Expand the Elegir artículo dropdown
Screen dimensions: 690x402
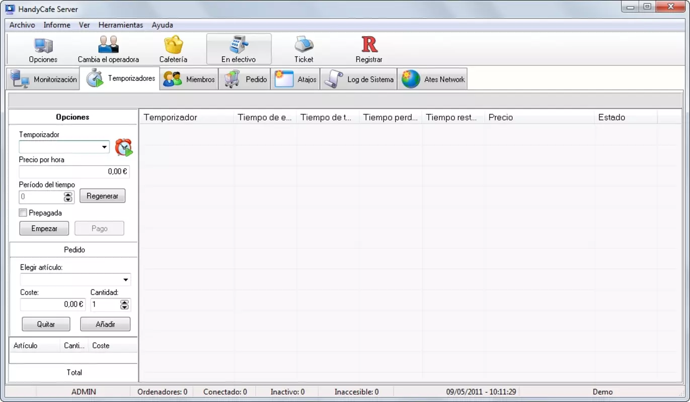click(x=126, y=280)
